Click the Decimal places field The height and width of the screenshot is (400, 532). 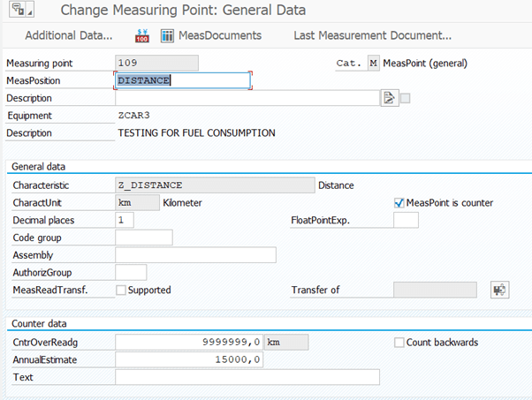click(x=125, y=220)
